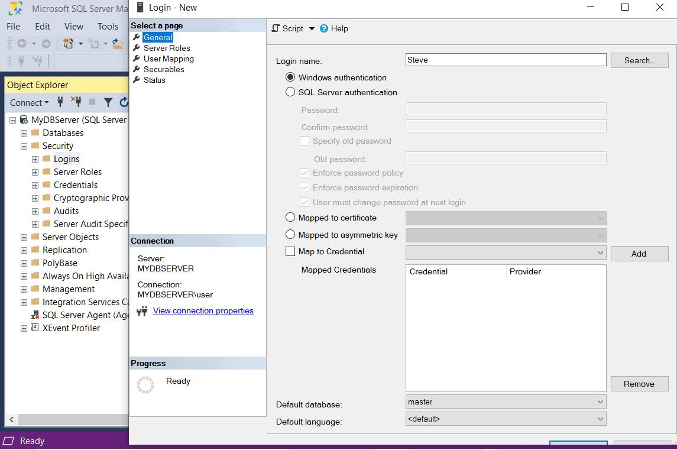The image size is (677, 450).
Task: Click inside the Login name field
Action: (506, 60)
